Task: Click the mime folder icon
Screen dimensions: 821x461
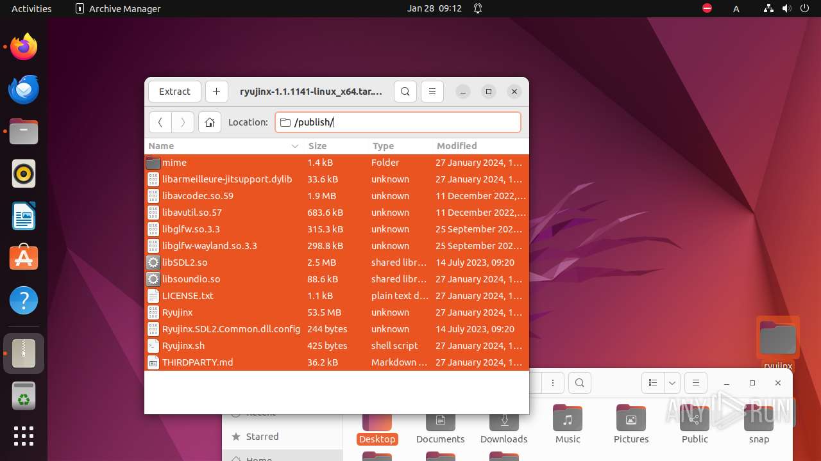Action: tap(153, 163)
